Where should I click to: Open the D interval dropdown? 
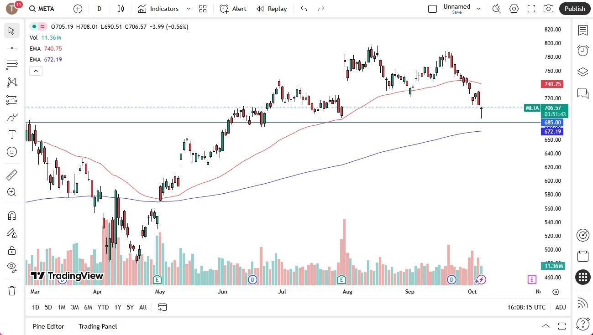(x=99, y=8)
